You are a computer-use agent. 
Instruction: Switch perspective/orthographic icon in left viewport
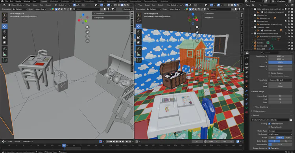[x=87, y=41]
